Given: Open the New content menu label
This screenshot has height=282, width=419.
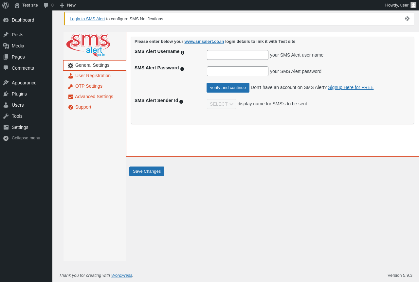Looking at the screenshot, I should (x=71, y=5).
